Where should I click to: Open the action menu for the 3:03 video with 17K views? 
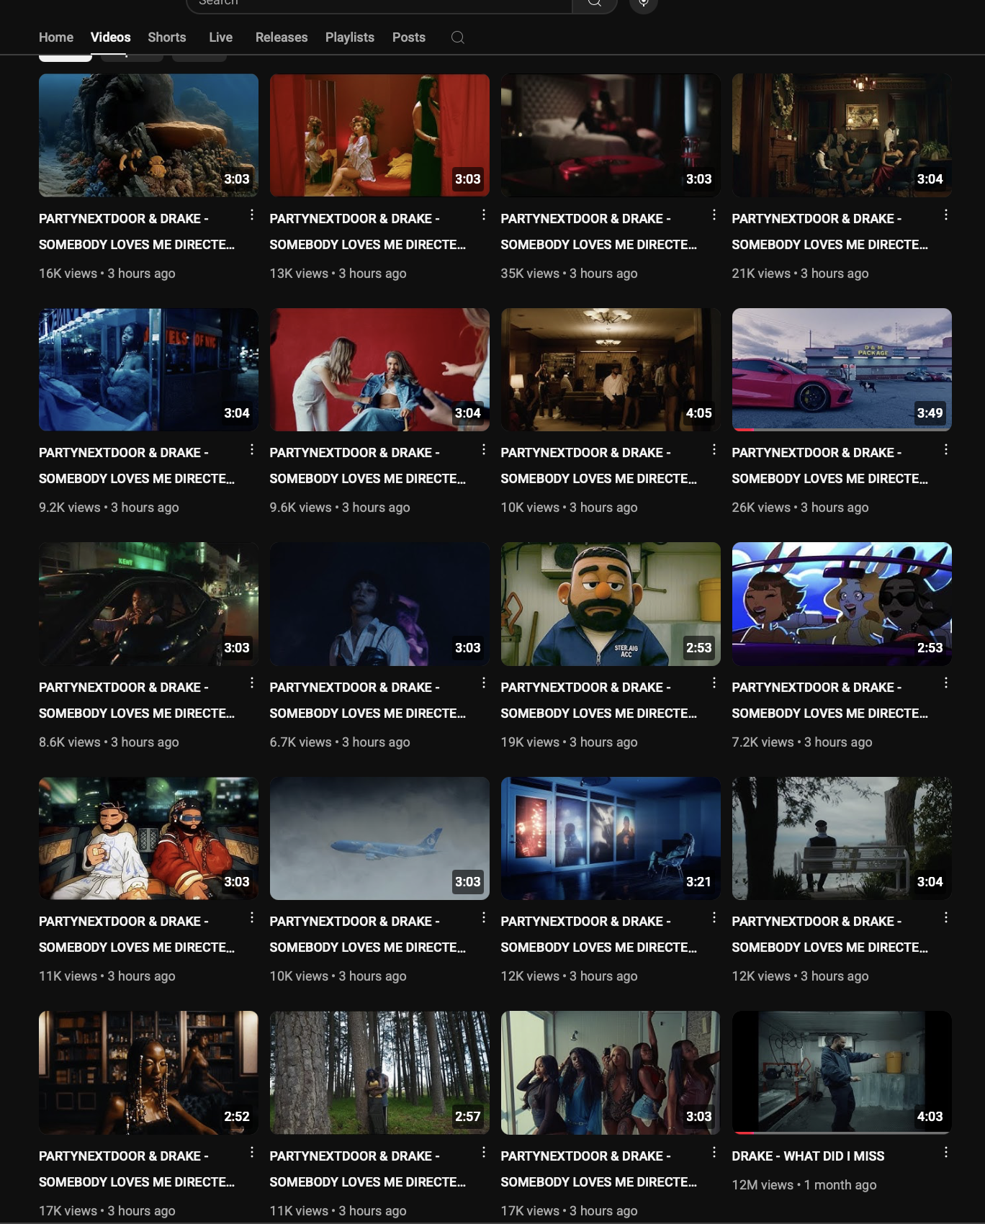pyautogui.click(x=714, y=1152)
